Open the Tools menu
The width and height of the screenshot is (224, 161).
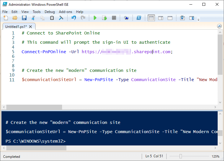coord(37,12)
